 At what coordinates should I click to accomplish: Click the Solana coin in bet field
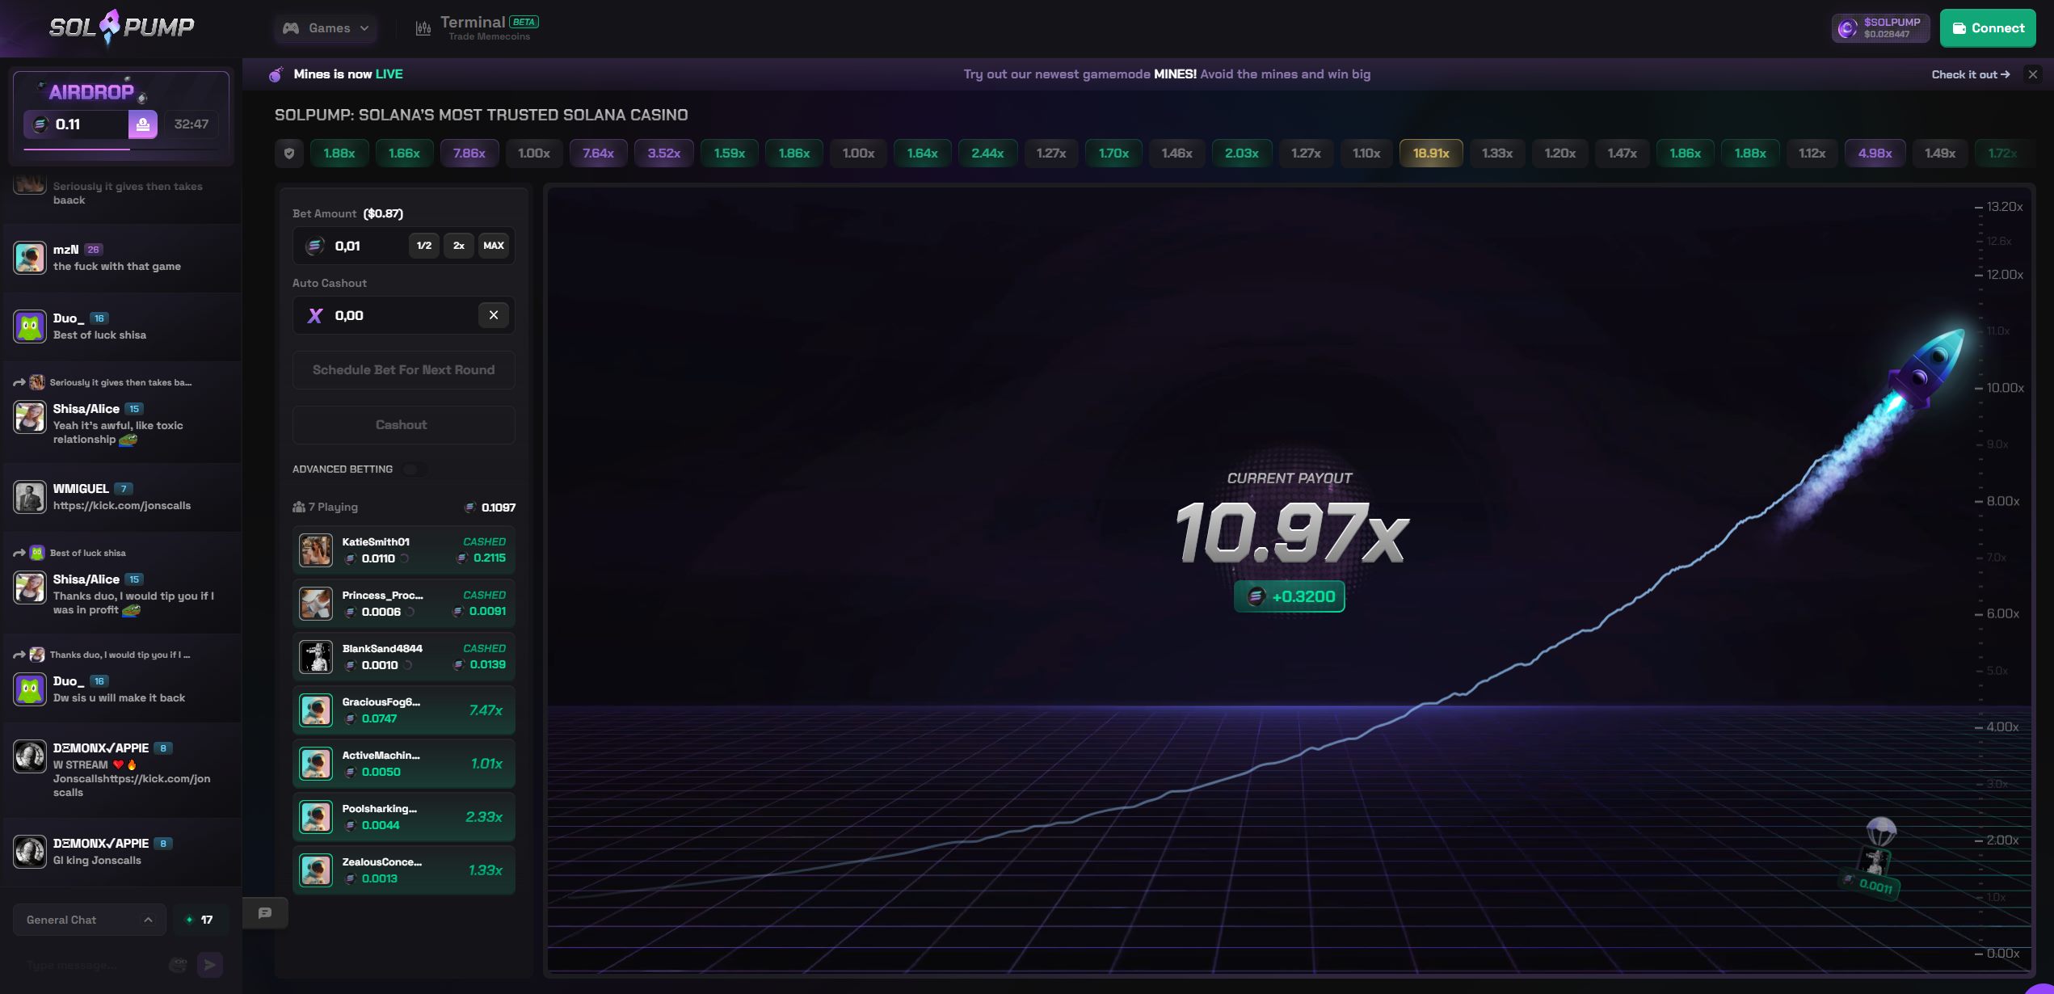tap(314, 246)
